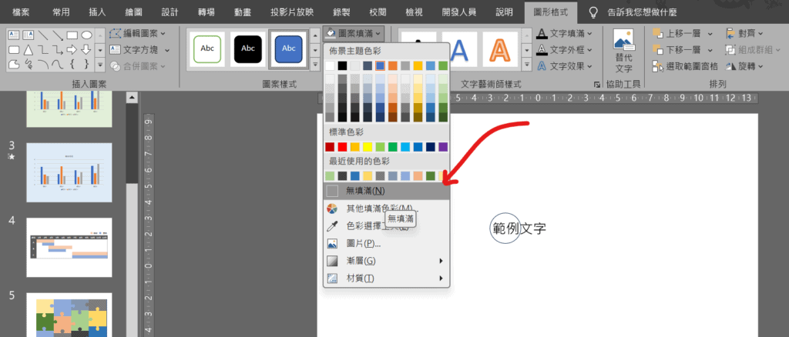Click the 編輯圖案 edit shape icon
This screenshot has height=337, width=789.
[116, 33]
